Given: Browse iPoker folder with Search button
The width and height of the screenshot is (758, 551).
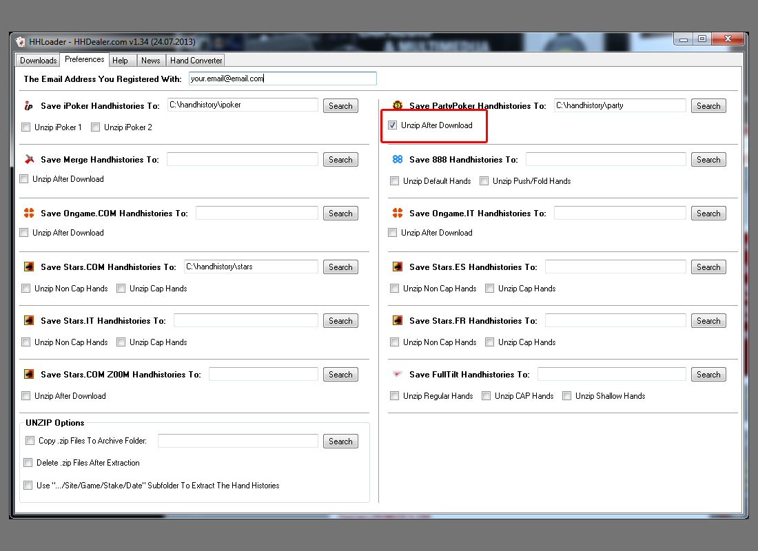Looking at the screenshot, I should pyautogui.click(x=340, y=106).
